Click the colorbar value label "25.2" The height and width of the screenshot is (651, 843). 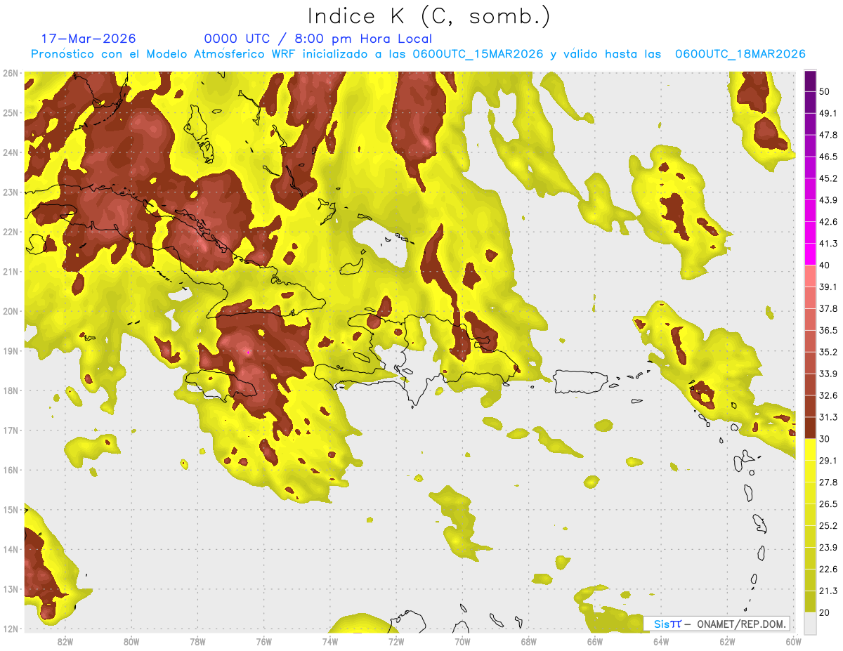click(x=828, y=525)
